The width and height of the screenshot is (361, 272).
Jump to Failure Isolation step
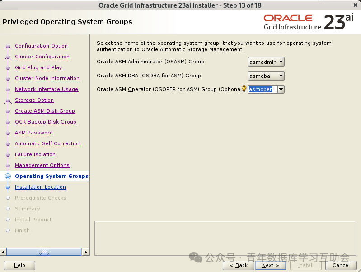coord(35,154)
